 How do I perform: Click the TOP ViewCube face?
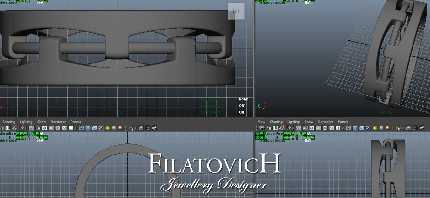coord(236,11)
